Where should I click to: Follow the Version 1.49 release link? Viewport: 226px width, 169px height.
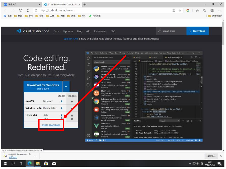[71, 39]
